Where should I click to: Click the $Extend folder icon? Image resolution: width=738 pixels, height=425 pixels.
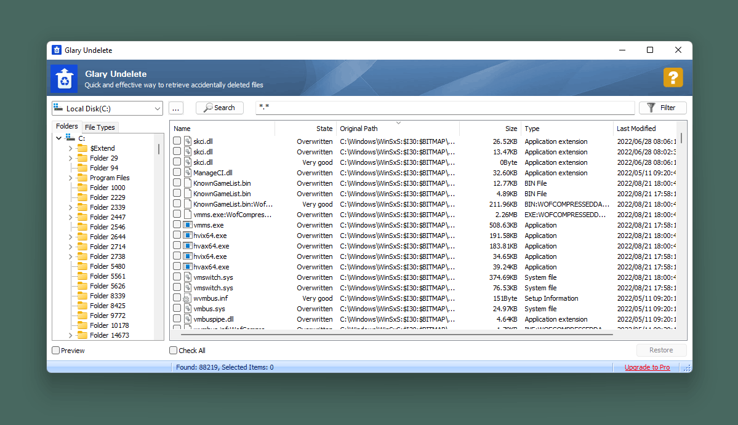click(82, 148)
